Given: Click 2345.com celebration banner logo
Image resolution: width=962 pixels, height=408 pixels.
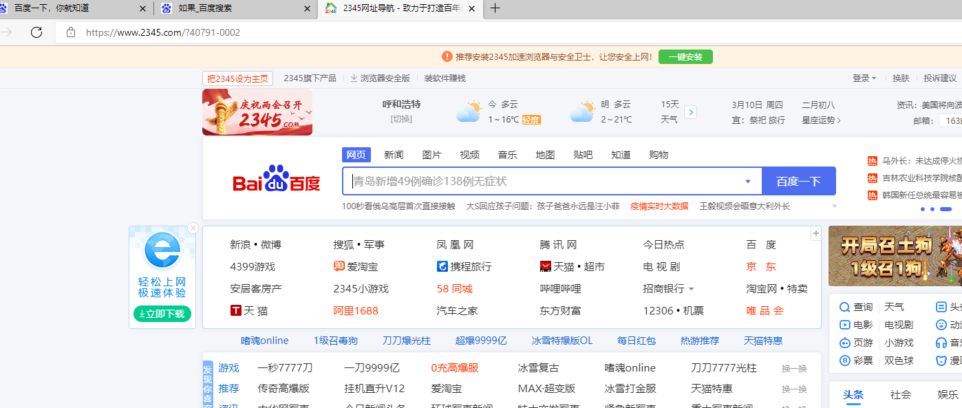Looking at the screenshot, I should pyautogui.click(x=257, y=112).
